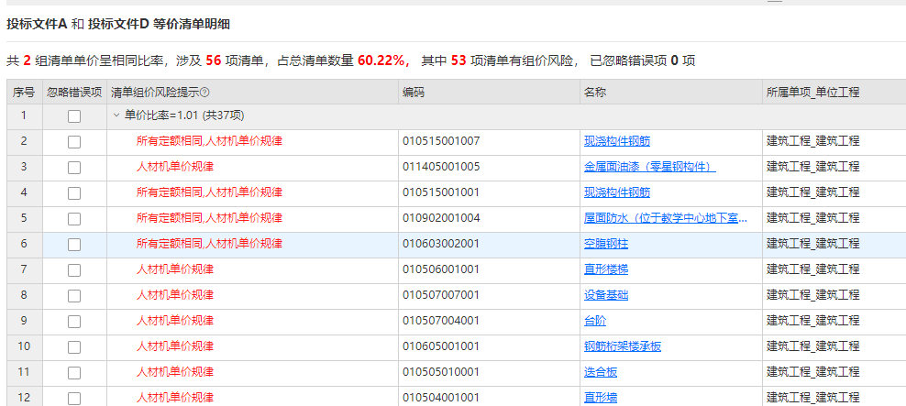Check the ignore box in row 3
The image size is (906, 406).
74,168
